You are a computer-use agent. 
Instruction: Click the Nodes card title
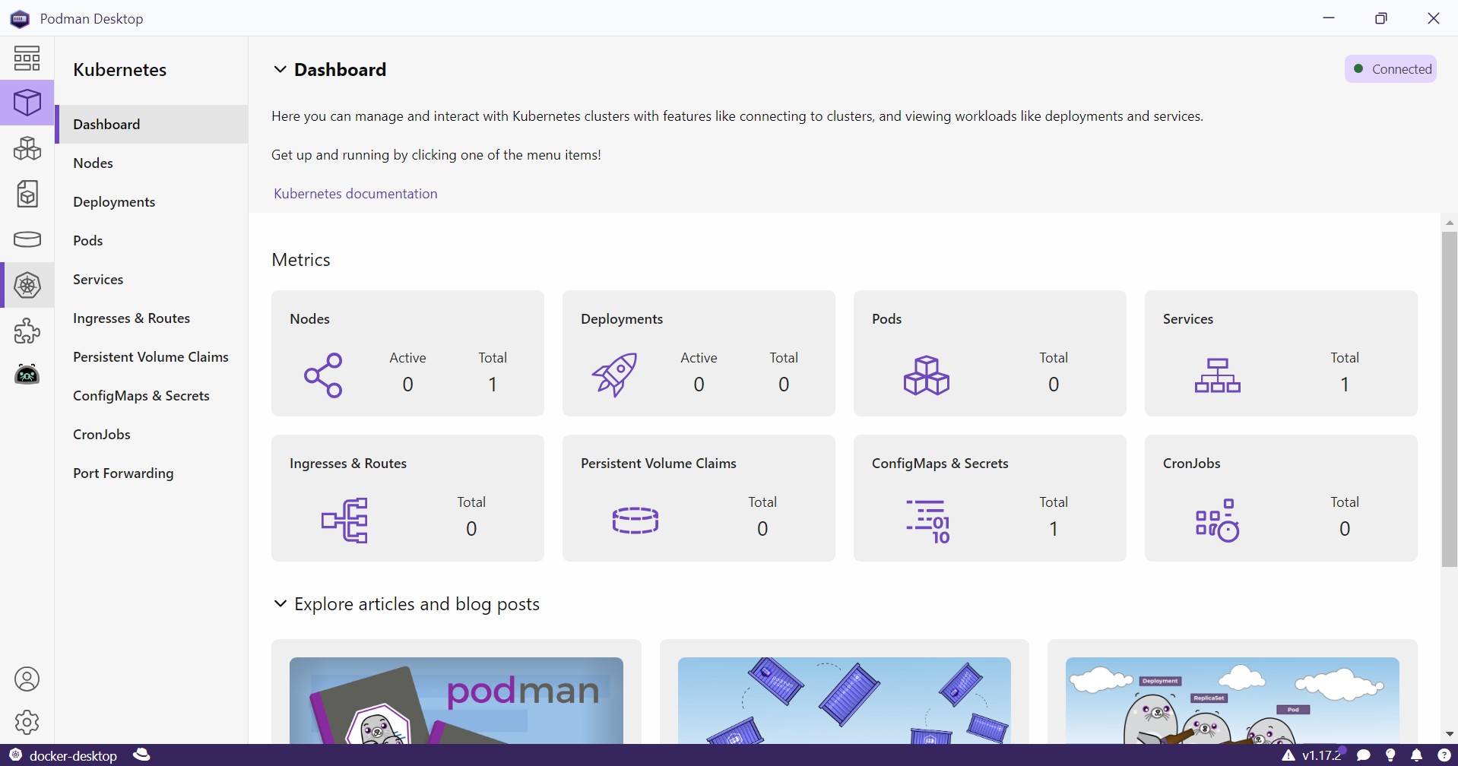tap(309, 318)
